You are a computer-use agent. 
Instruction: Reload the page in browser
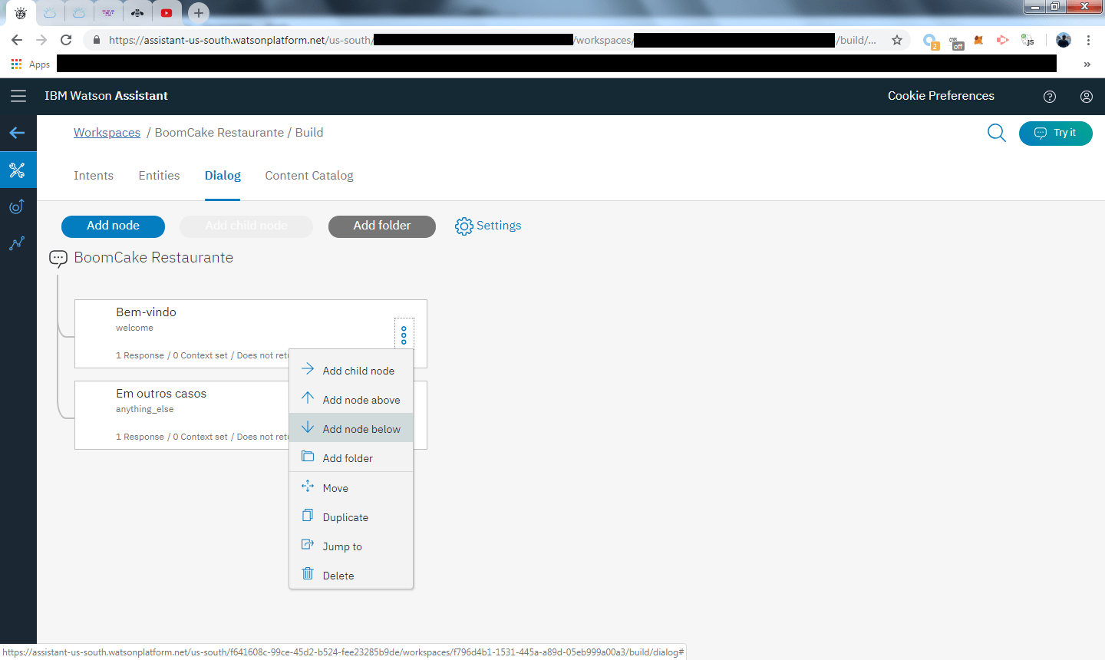(66, 40)
